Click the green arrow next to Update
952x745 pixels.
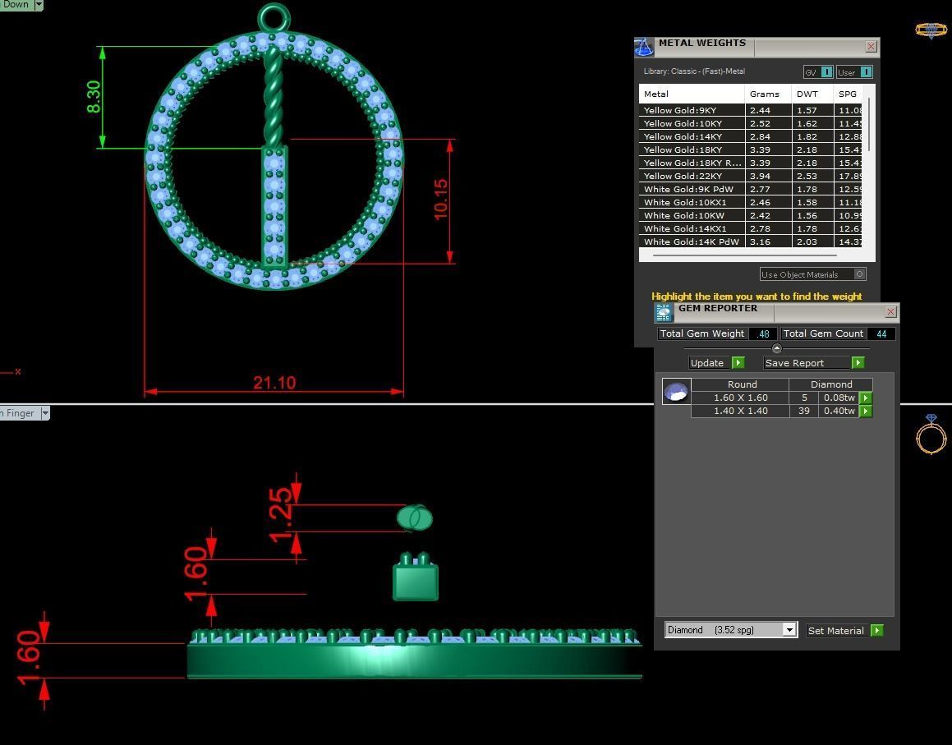point(738,362)
